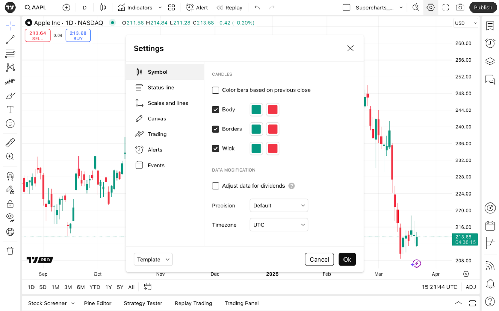Viewport: 499px width, 311px height.
Task: Undo the last action
Action: [257, 7]
